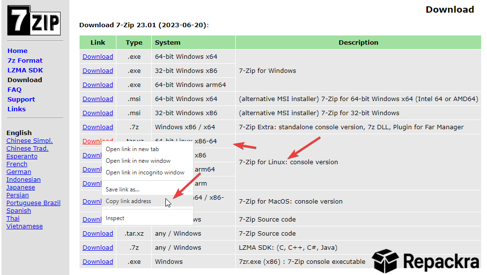Click the Link column header
This screenshot has width=487, height=275.
pyautogui.click(x=98, y=42)
